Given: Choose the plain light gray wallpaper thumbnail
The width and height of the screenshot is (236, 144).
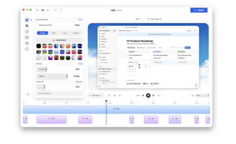Looking at the screenshot, I should point(44,58).
